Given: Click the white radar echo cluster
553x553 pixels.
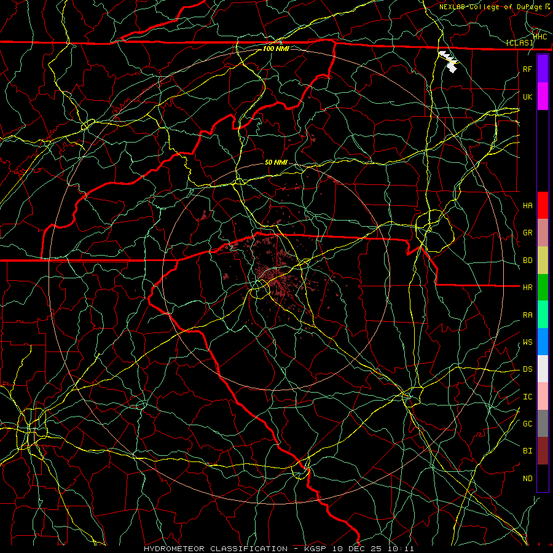Looking at the screenshot, I should pos(449,61).
